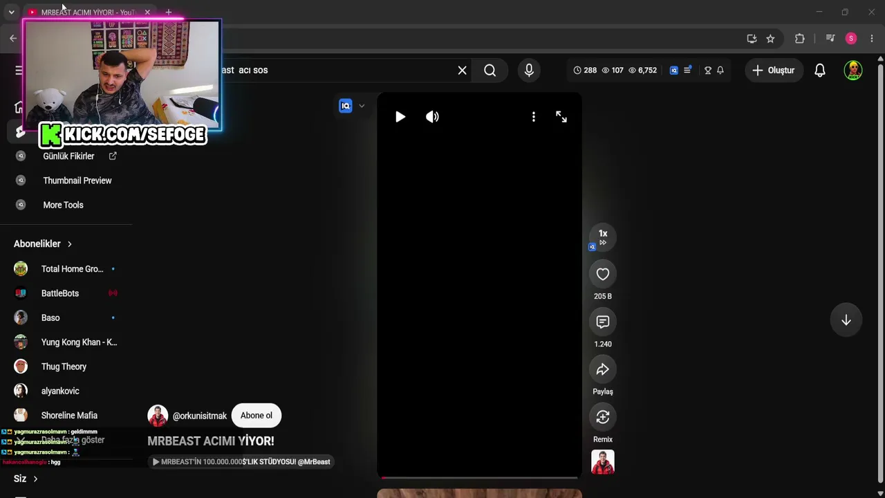The width and height of the screenshot is (885, 498).
Task: Start voice search with the microphone
Action: tap(529, 70)
